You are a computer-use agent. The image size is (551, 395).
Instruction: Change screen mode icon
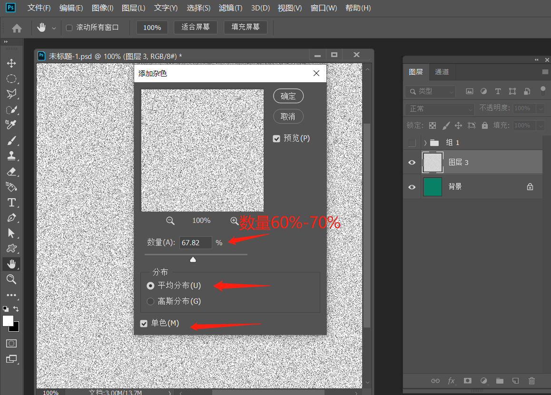11,359
